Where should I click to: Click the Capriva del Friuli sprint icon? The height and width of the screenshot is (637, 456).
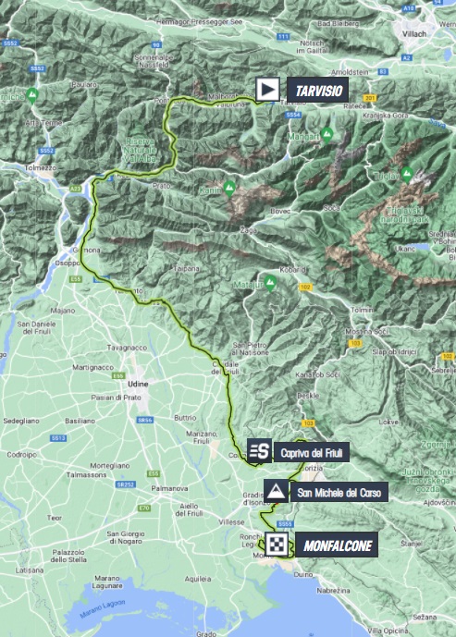(x=259, y=451)
